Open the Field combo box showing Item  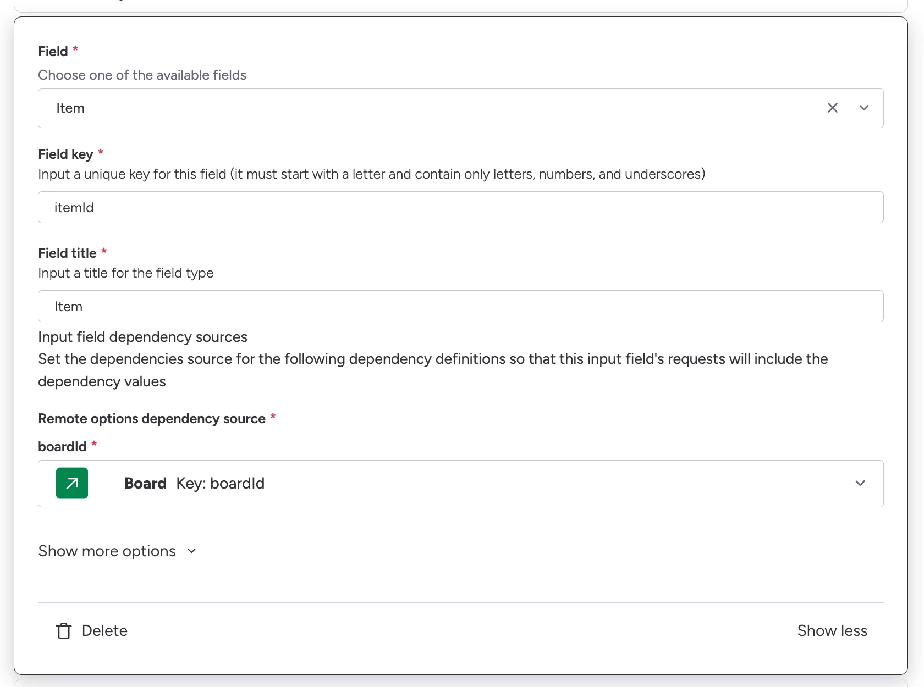(429, 108)
